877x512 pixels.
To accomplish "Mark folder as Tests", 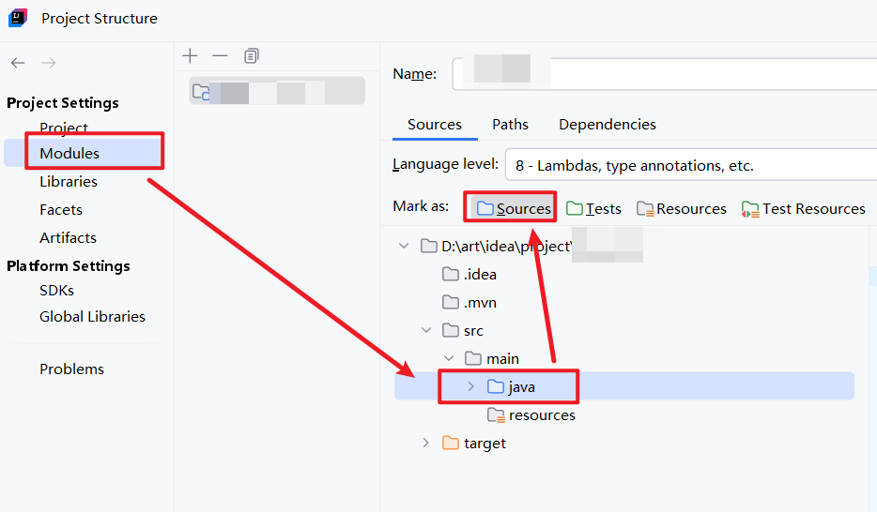I will point(593,208).
